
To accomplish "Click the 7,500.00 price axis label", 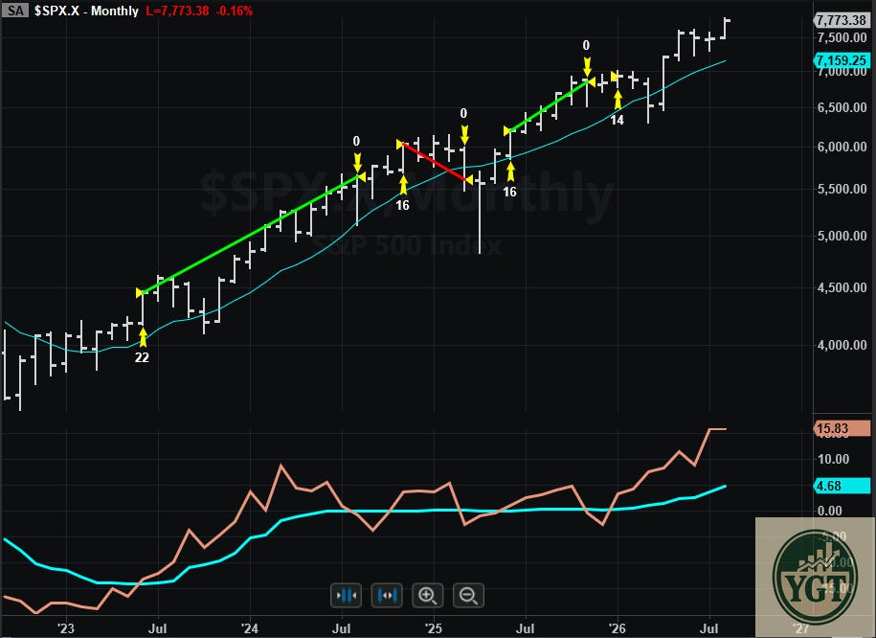I will (x=842, y=37).
